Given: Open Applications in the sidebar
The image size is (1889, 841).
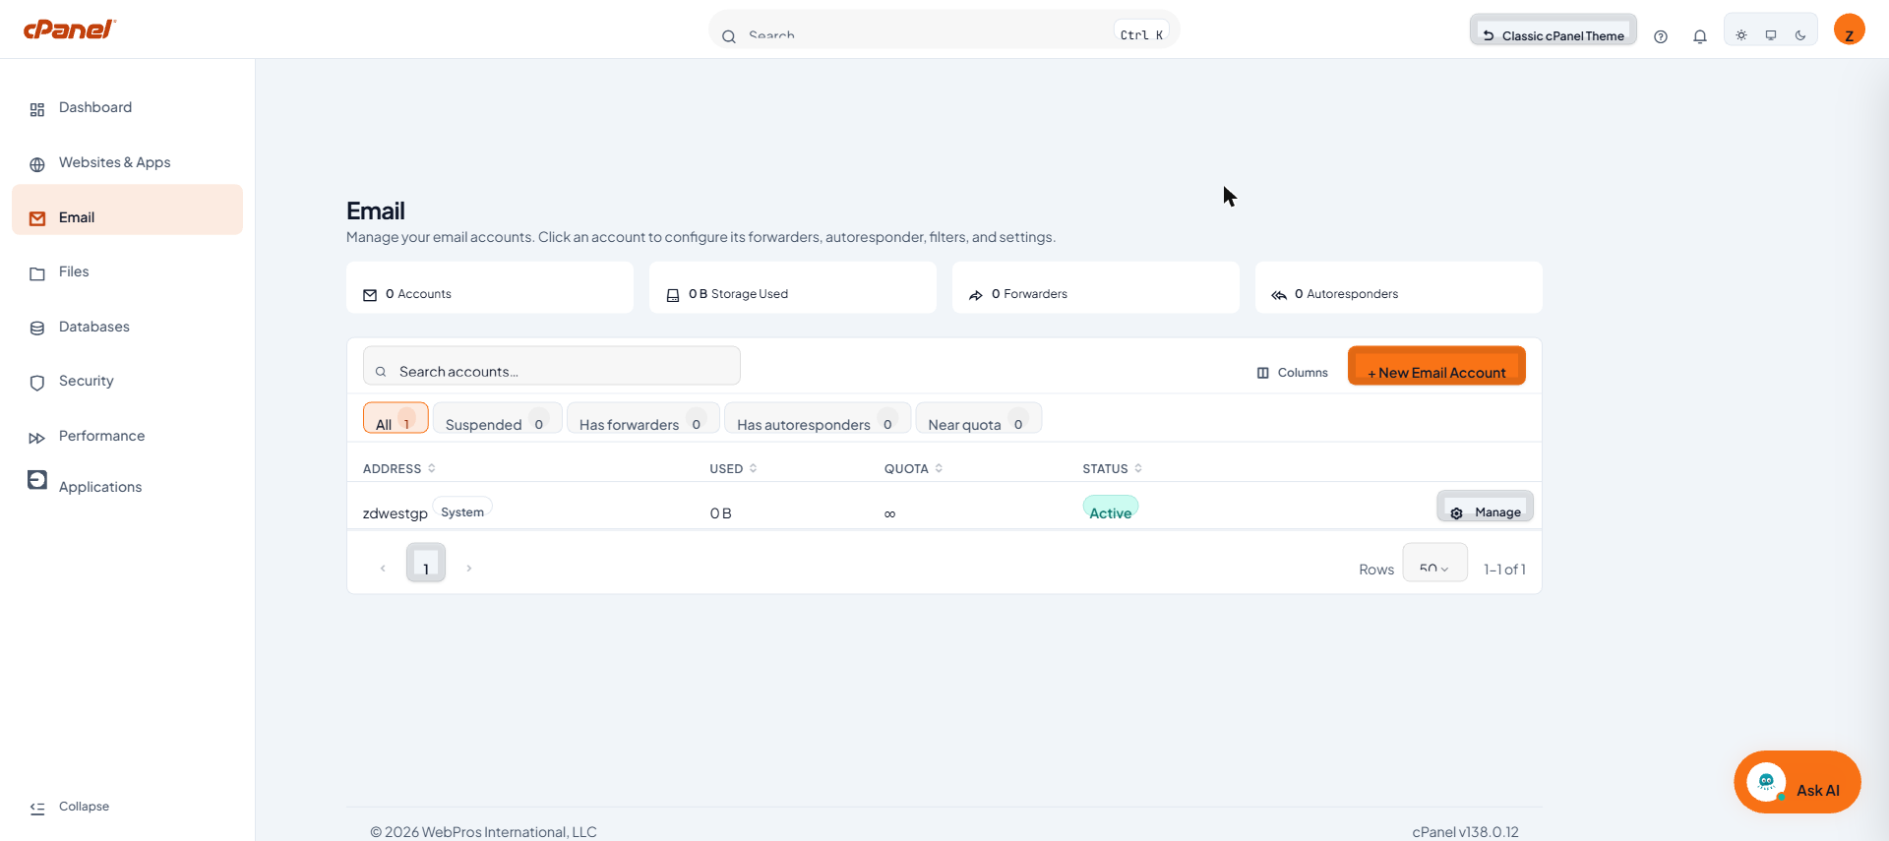Looking at the screenshot, I should 127,486.
